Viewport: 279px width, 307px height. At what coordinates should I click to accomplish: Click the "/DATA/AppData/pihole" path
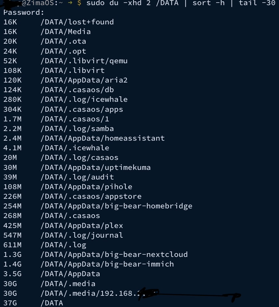click(x=86, y=187)
